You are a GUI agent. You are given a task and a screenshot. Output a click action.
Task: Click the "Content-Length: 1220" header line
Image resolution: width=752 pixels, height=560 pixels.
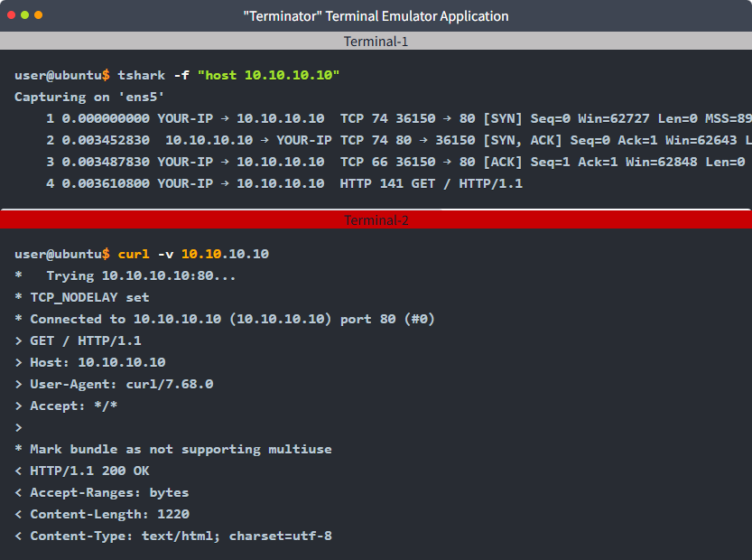click(109, 514)
